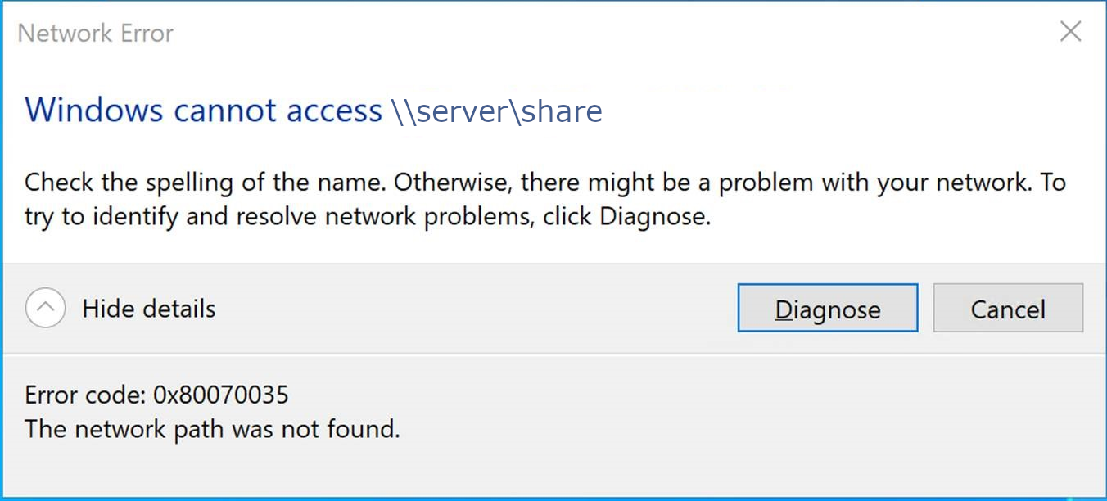The image size is (1107, 501).
Task: Click the 'Error code:' label
Action: [86, 395]
